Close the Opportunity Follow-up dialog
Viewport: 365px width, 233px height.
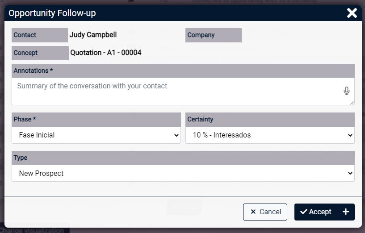(352, 13)
